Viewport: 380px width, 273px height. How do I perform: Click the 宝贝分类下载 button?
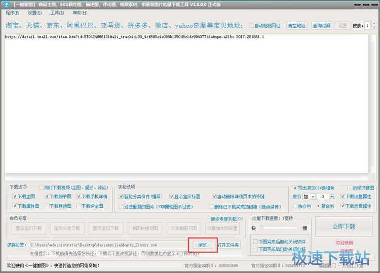click(67, 229)
